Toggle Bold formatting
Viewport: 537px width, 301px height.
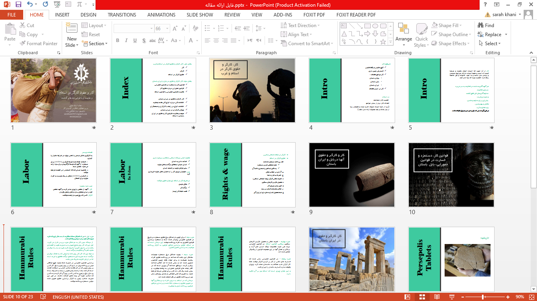tap(118, 40)
